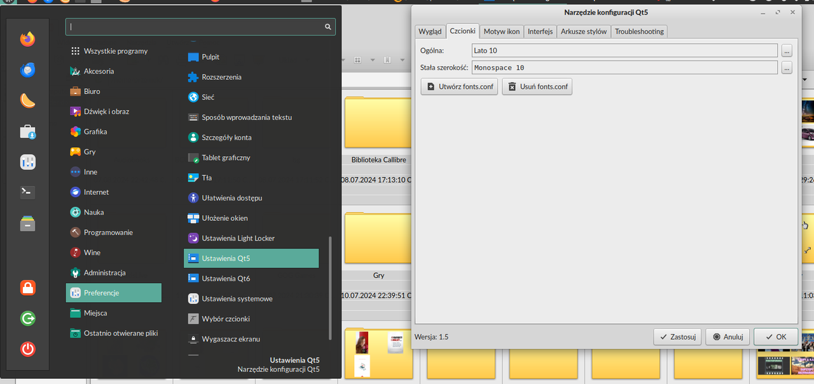This screenshot has height=384, width=814.
Task: Apply changes with Zastosuj button
Action: (x=677, y=337)
